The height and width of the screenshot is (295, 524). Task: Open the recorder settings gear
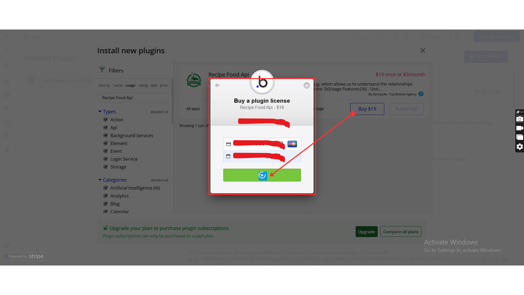coord(520,147)
